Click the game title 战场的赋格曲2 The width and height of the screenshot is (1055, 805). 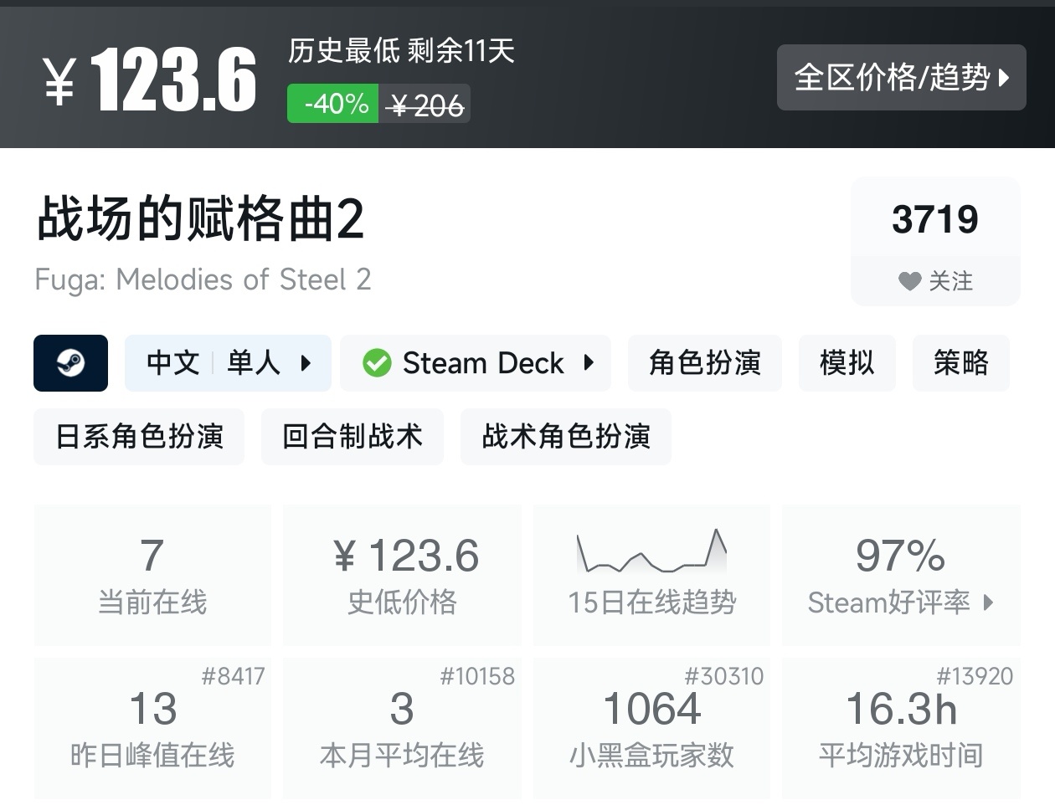pyautogui.click(x=200, y=219)
